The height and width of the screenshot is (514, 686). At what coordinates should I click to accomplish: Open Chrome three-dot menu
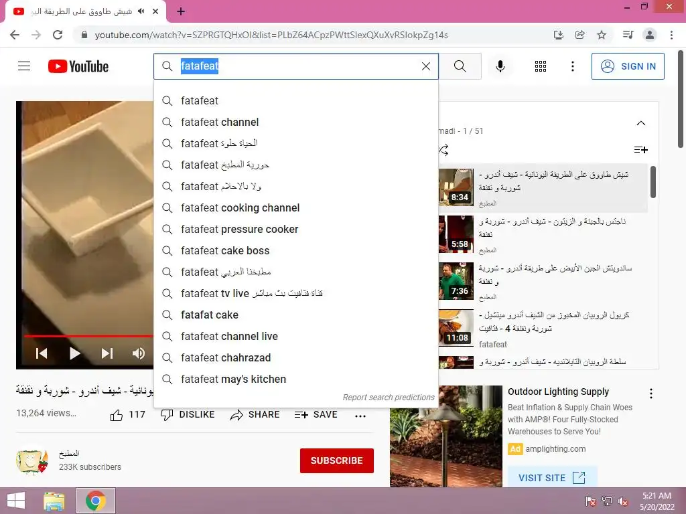coord(671,35)
